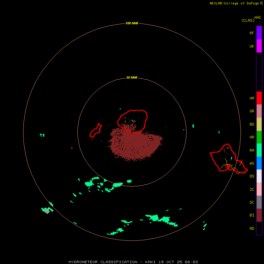The height and width of the screenshot is (264, 264).
Task: Click the GR legend label
Action: [x=252, y=111]
